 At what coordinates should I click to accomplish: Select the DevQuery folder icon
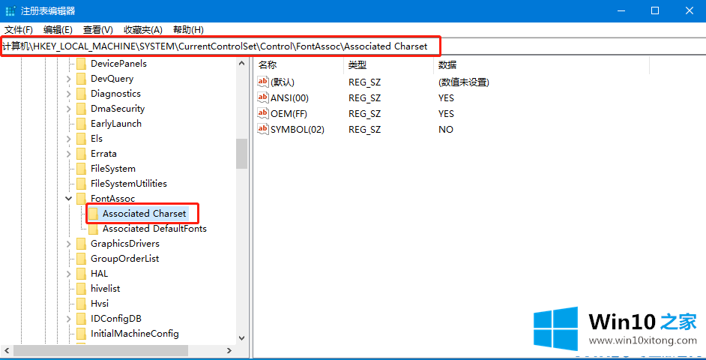[81, 79]
